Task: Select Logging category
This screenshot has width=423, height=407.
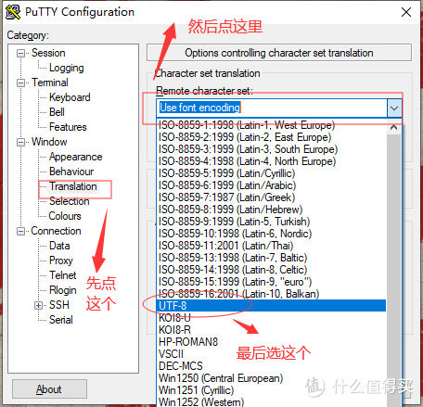Action: pos(67,68)
